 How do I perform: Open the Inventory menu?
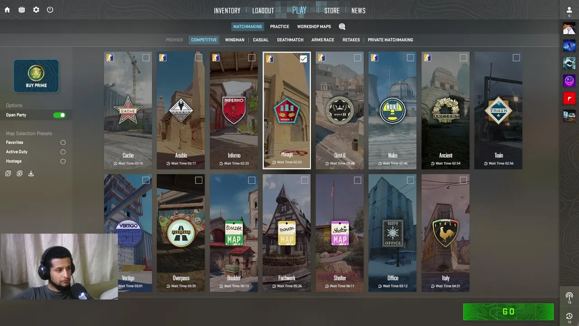[227, 10]
